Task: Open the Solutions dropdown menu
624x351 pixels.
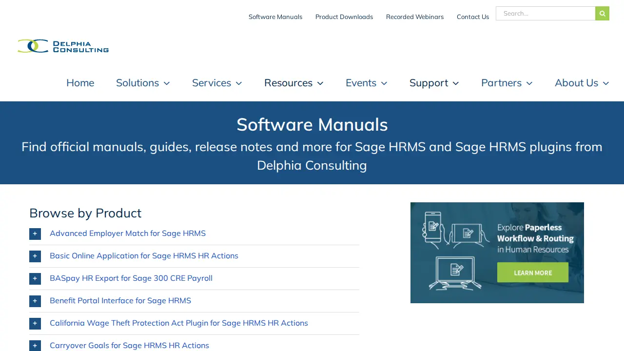Action: pyautogui.click(x=143, y=83)
